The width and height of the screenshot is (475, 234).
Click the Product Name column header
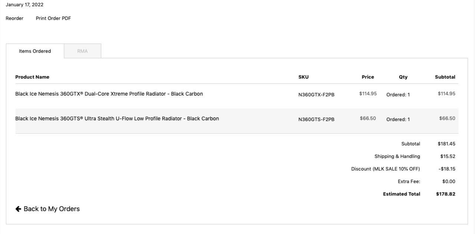click(x=32, y=77)
